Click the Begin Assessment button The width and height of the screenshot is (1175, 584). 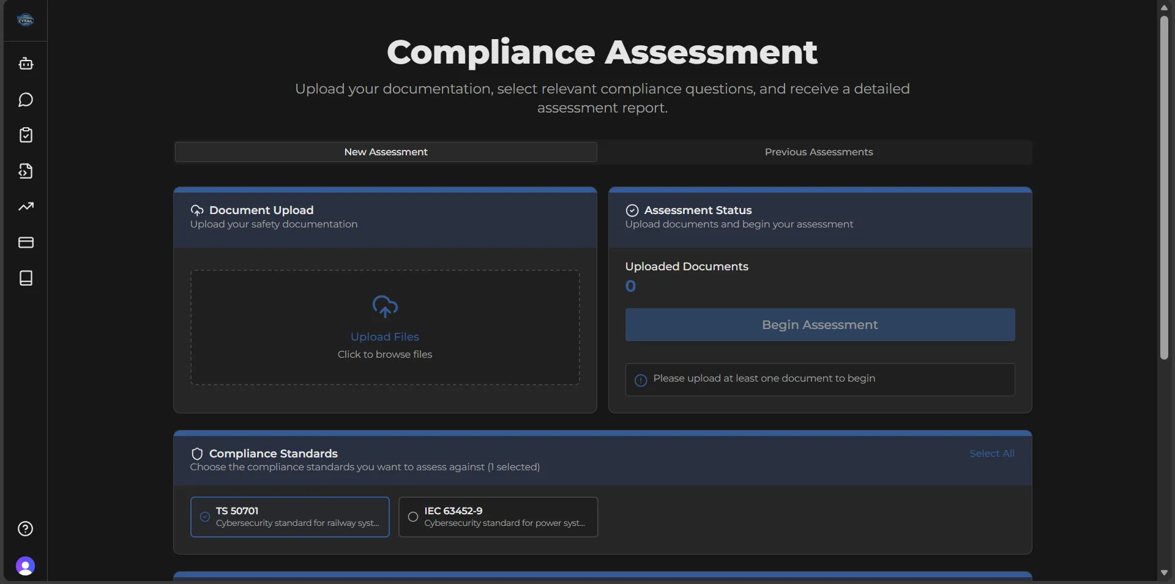(x=819, y=325)
